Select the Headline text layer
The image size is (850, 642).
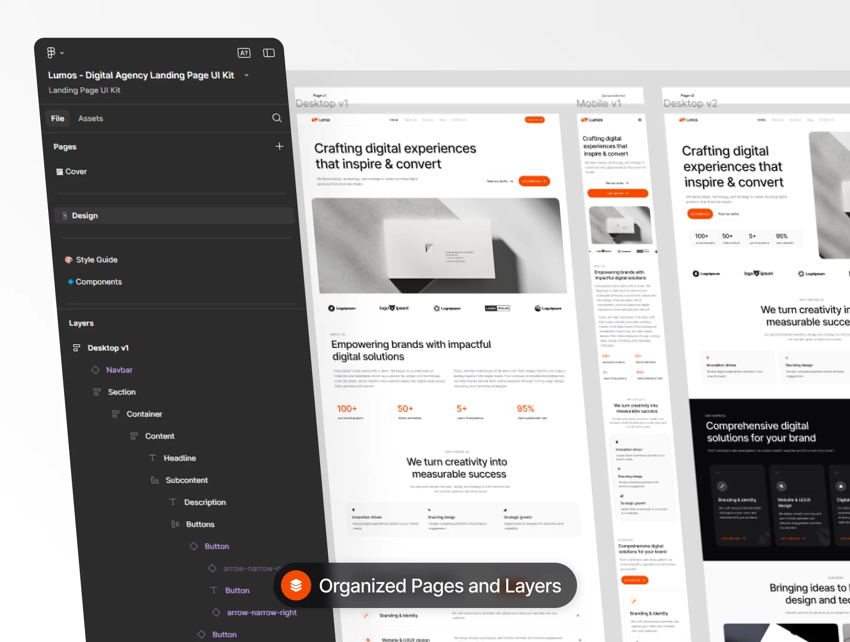tap(179, 458)
